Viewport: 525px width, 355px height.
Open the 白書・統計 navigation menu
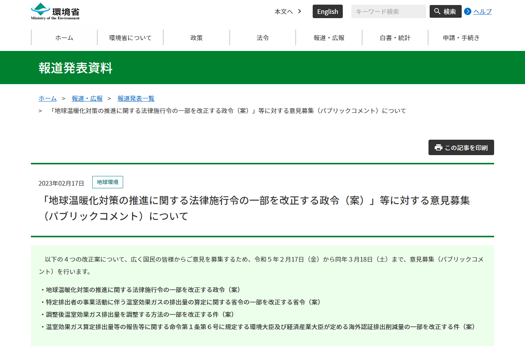(x=395, y=38)
